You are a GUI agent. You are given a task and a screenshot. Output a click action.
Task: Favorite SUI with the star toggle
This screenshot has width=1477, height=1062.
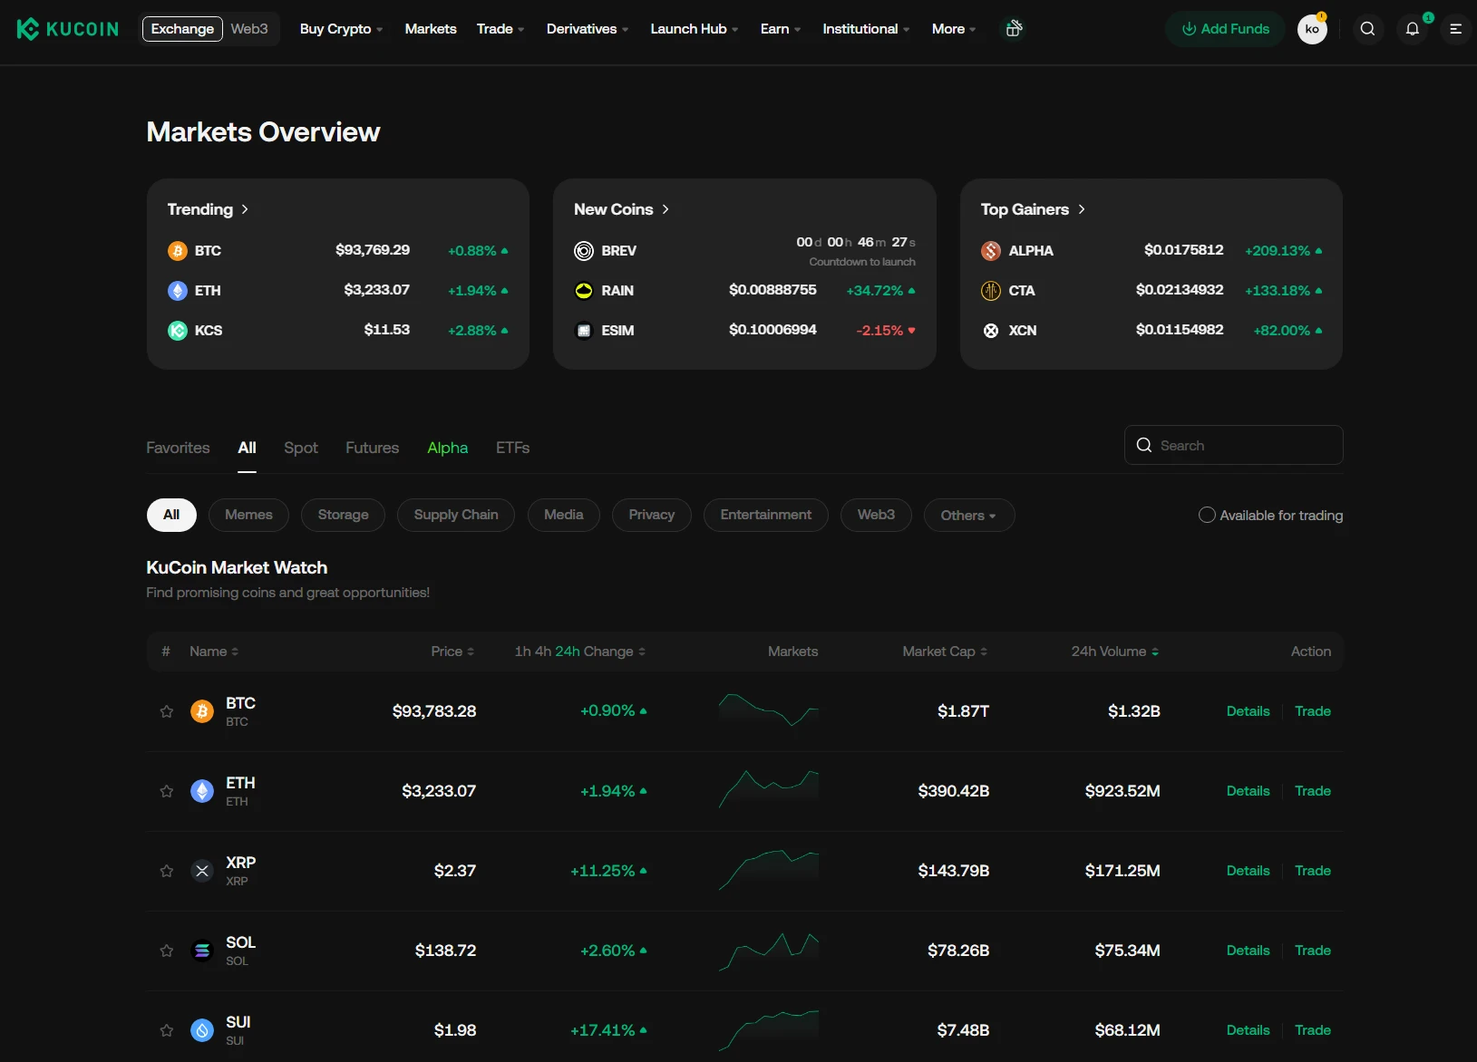point(167,1030)
